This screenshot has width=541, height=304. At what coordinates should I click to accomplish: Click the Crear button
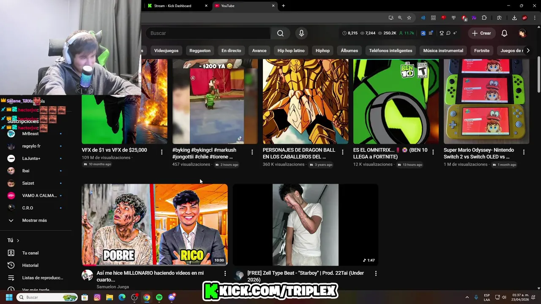[481, 33]
